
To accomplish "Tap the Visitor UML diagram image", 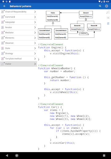I will 69,25.
